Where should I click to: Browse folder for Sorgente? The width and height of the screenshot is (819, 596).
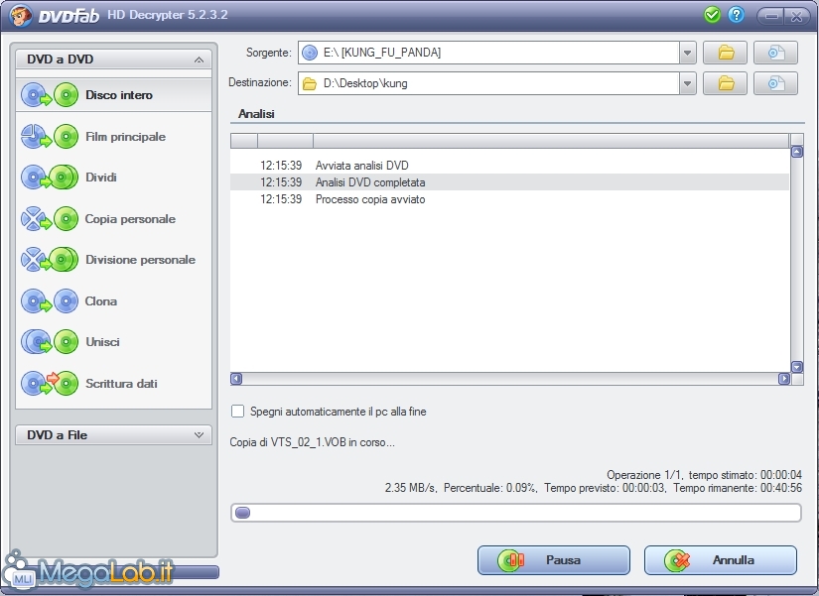tap(725, 53)
